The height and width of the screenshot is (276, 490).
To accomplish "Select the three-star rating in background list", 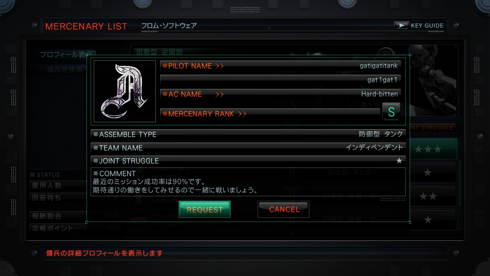I will coord(428,149).
